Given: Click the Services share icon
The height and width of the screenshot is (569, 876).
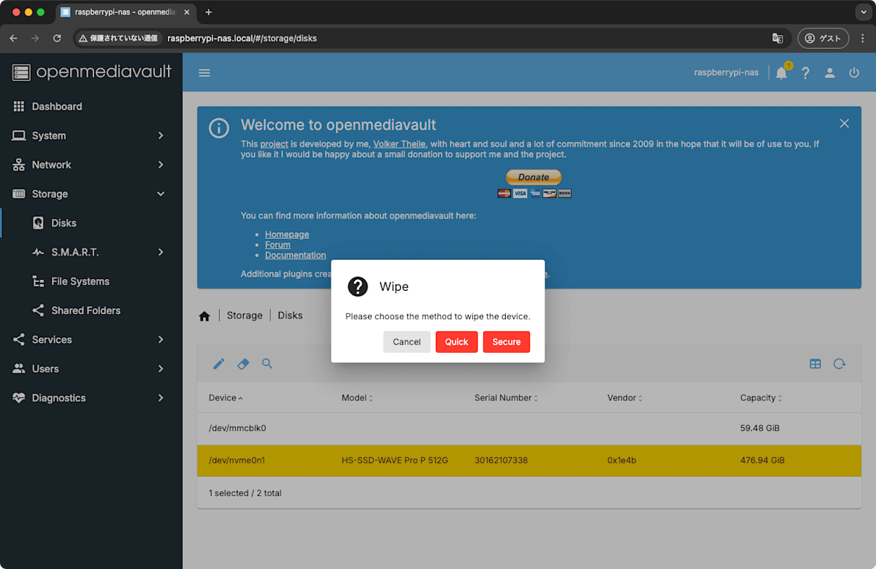Looking at the screenshot, I should (x=19, y=340).
